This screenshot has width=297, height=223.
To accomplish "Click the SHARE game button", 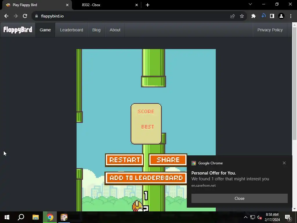I will pyautogui.click(x=168, y=160).
